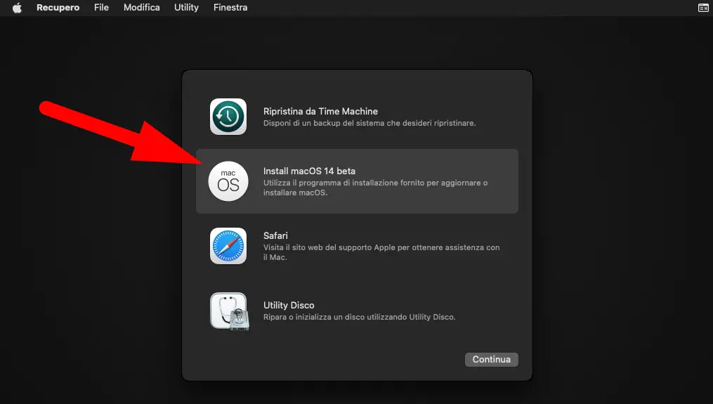Image resolution: width=713 pixels, height=404 pixels.
Task: Click the 'Utilizza il programma di installazione' description
Action: coord(376,188)
